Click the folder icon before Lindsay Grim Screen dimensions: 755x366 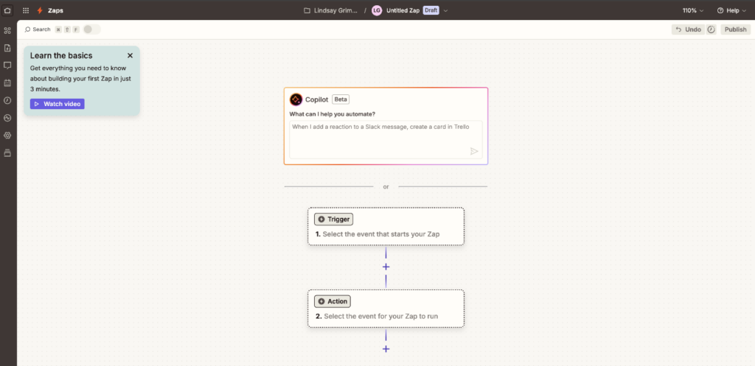(x=307, y=10)
